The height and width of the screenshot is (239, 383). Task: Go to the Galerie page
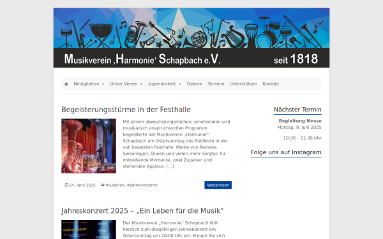[195, 84]
